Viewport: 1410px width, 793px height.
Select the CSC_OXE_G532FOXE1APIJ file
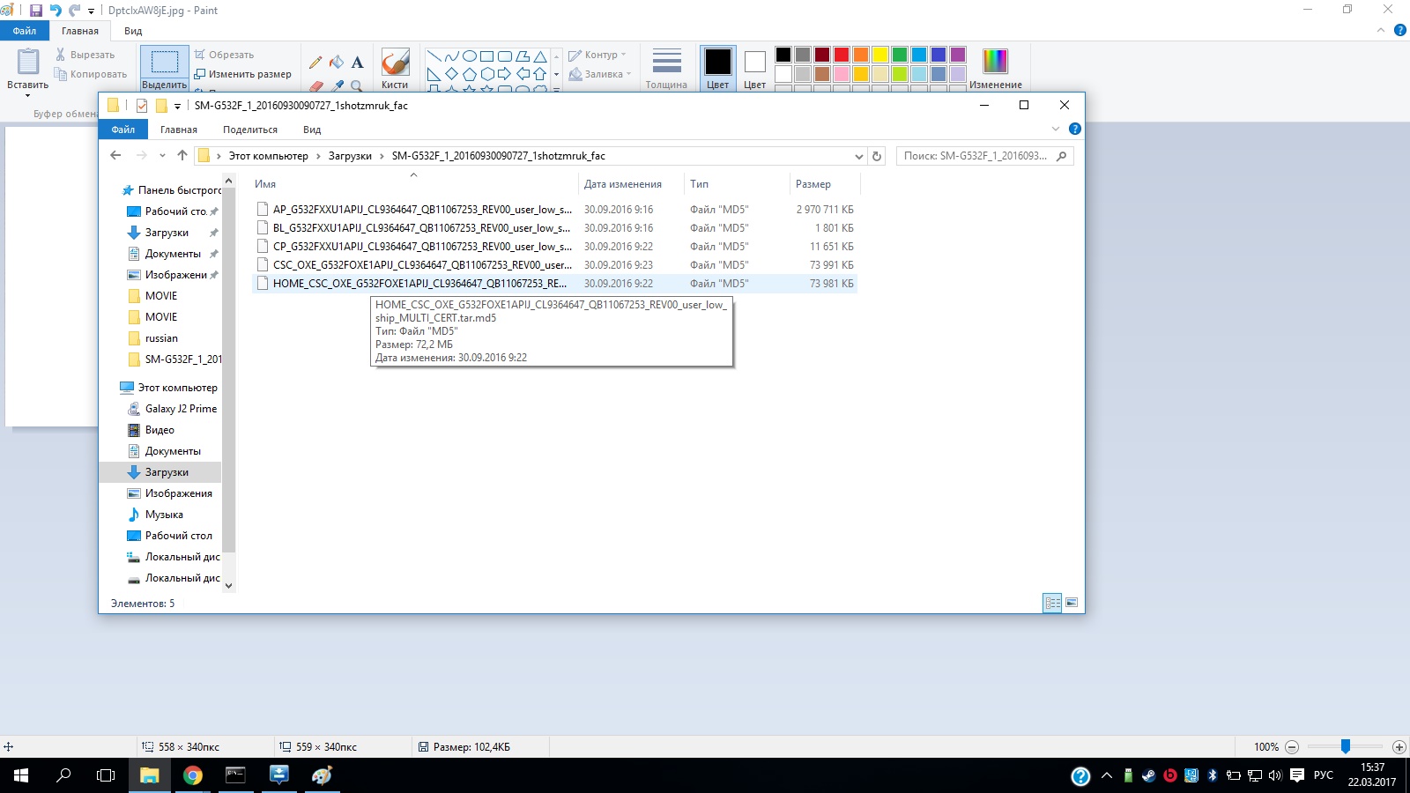click(422, 265)
